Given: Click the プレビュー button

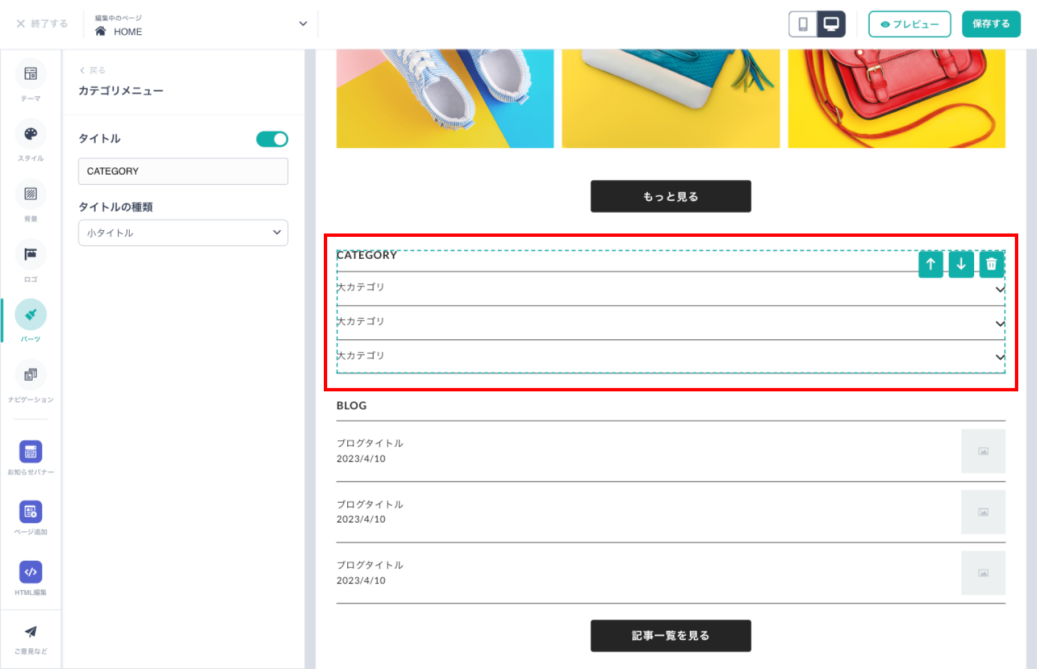Looking at the screenshot, I should 910,24.
